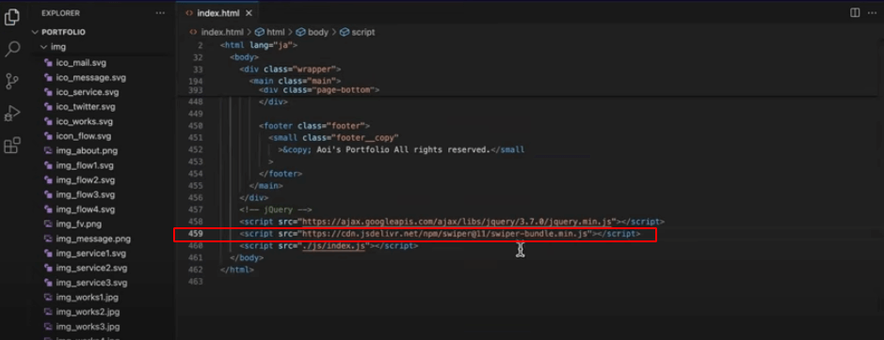Select html breadcrumb segment
This screenshot has height=340, width=884.
click(x=270, y=32)
